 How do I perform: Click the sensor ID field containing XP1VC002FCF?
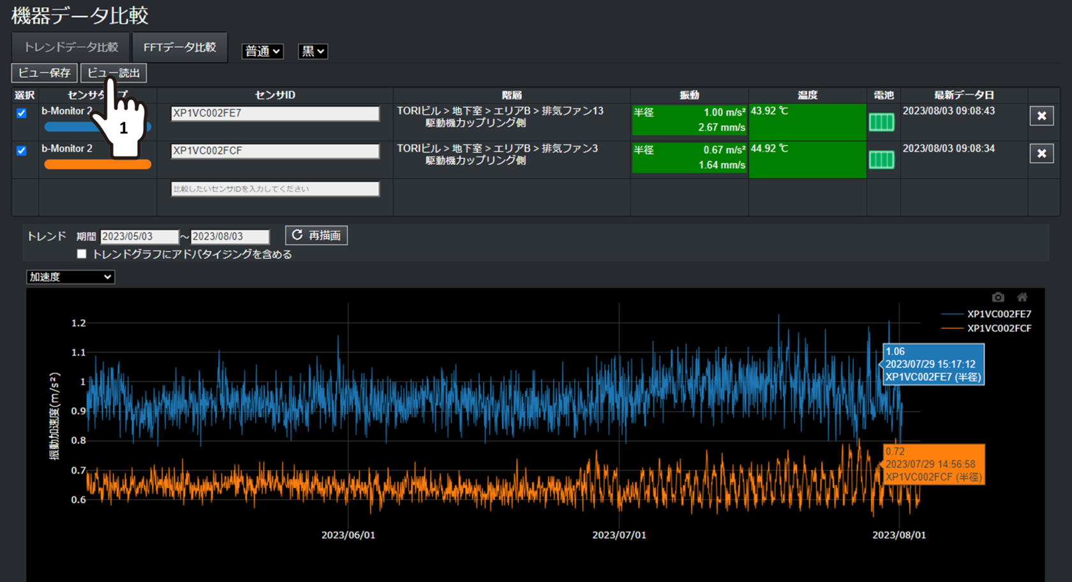click(275, 151)
